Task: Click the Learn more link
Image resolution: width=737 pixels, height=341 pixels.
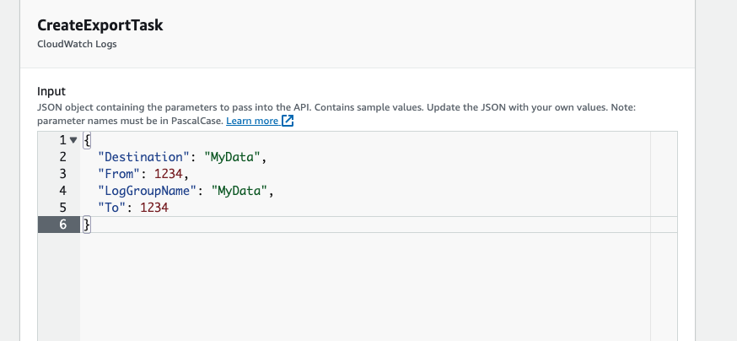Action: [x=251, y=121]
